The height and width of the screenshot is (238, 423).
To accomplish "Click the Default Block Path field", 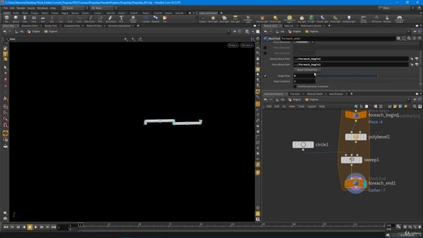I will [351, 59].
